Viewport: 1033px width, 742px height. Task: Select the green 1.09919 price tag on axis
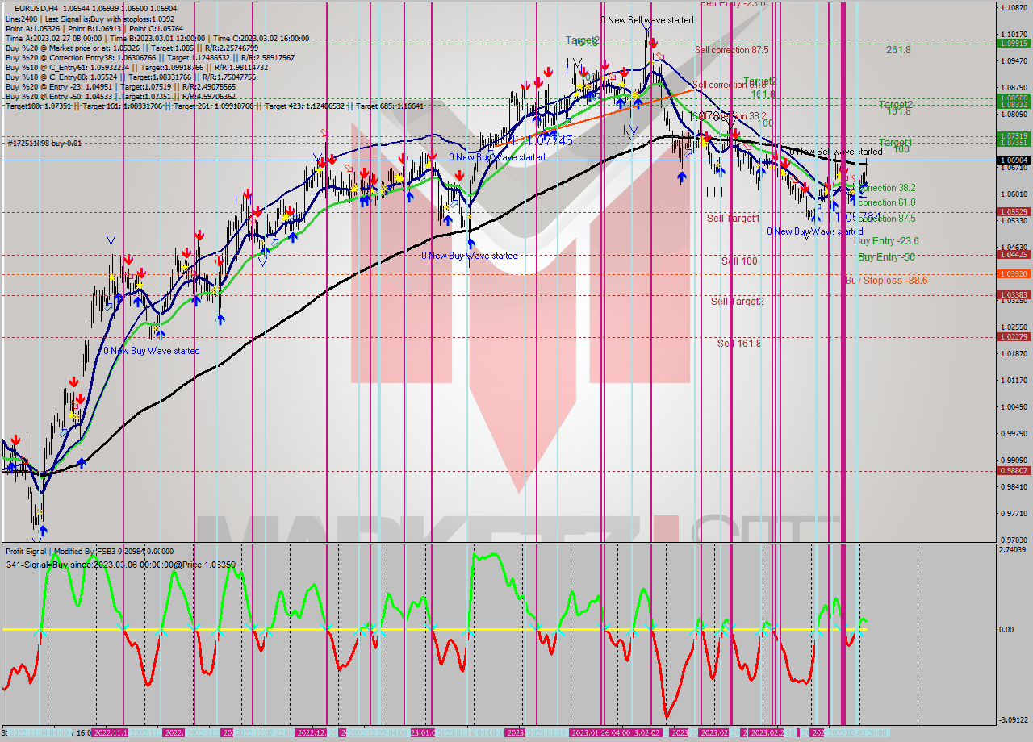pos(1014,44)
